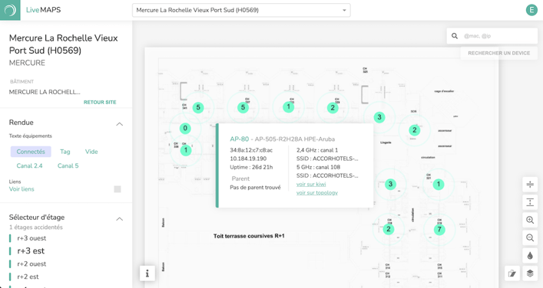543x288 pixels.
Task: Click RETOUR SITE link
Action: (x=100, y=102)
